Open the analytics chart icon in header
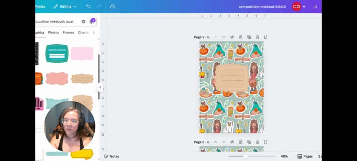 point(316,6)
